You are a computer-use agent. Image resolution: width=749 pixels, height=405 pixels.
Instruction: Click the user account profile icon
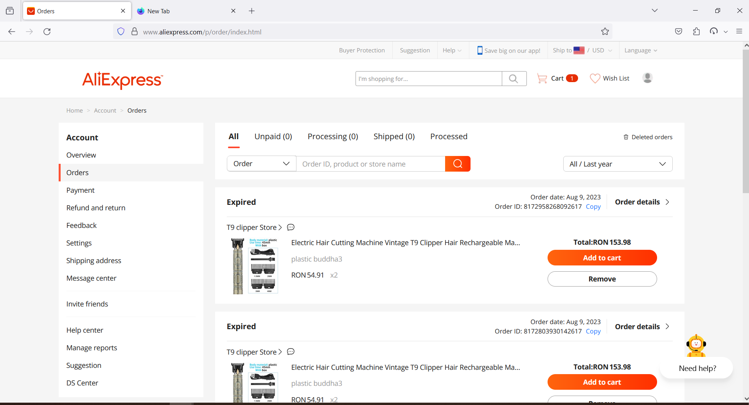pyautogui.click(x=647, y=78)
